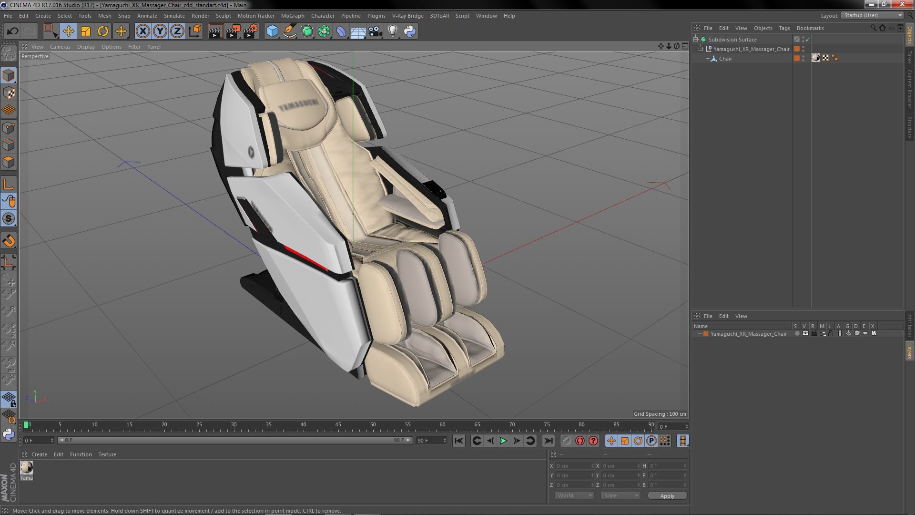Click the current frame 0 F field beside ruler

pos(673,427)
